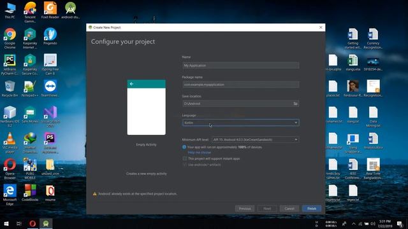Click the warning icon beside the location message
Viewport: 408px width, 229px height.
click(x=94, y=193)
